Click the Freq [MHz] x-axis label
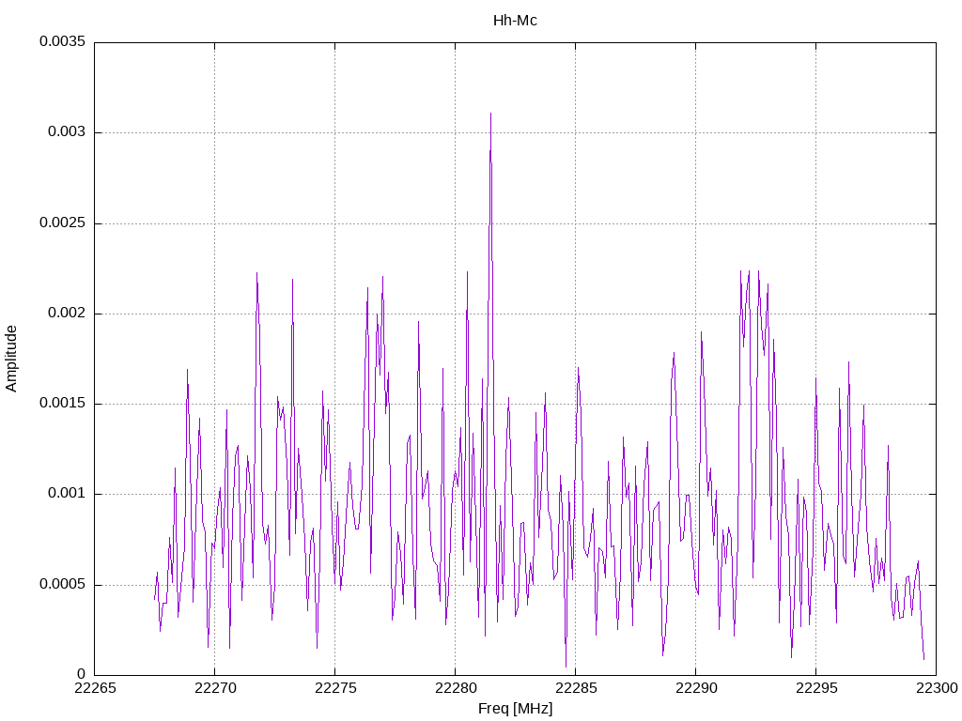 [x=515, y=709]
